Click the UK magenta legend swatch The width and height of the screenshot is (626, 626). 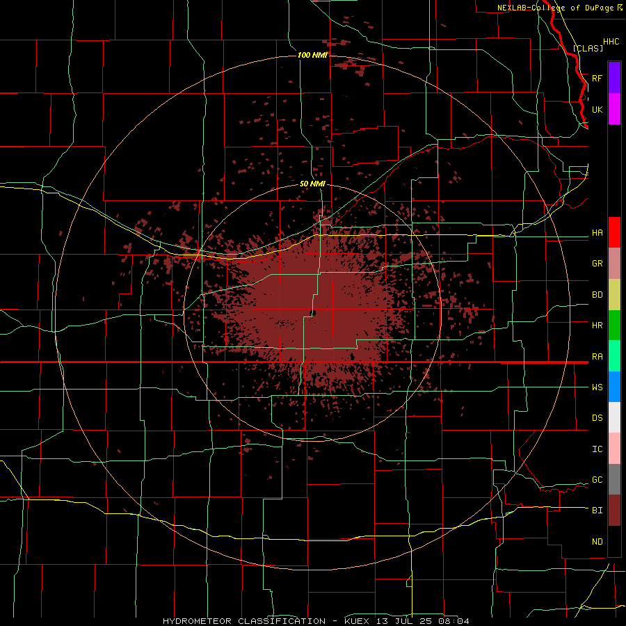[614, 109]
